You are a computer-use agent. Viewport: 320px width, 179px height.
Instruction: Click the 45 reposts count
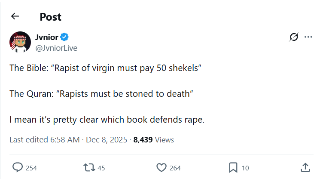click(101, 168)
